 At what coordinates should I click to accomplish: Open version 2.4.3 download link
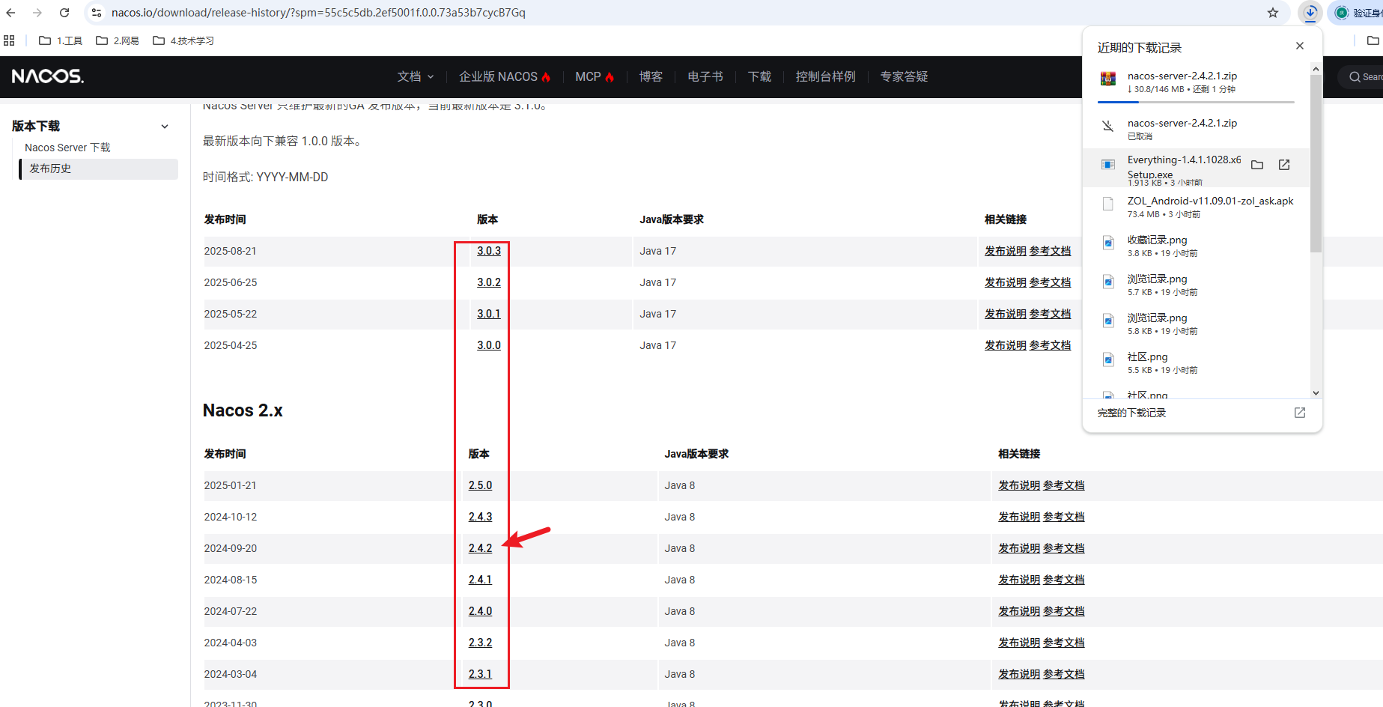(481, 517)
